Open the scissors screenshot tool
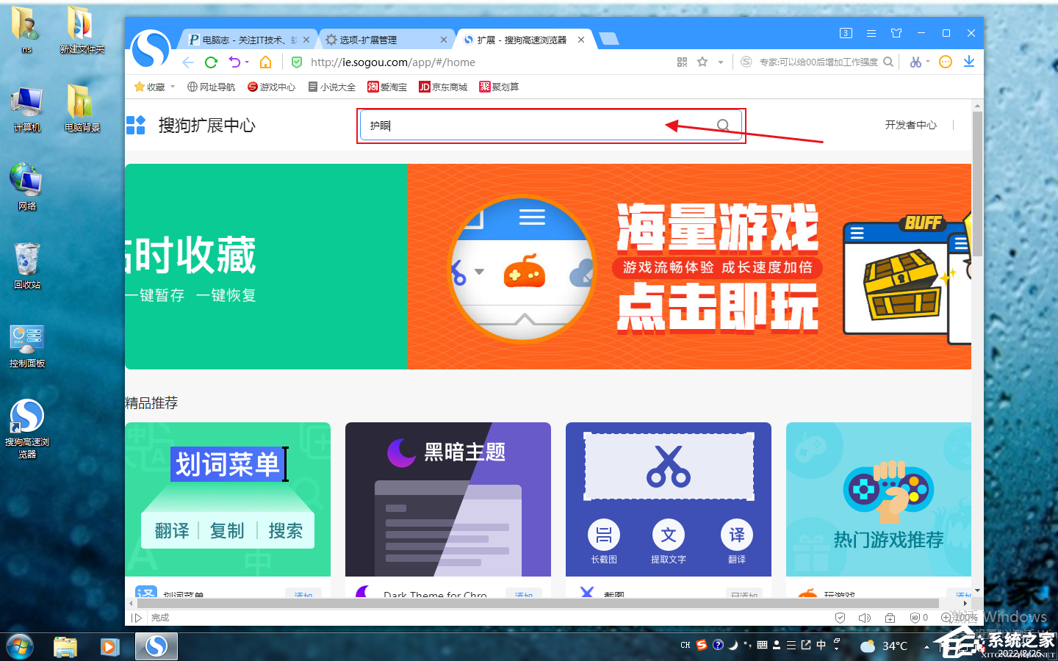Viewport: 1058px width, 661px height. click(915, 62)
